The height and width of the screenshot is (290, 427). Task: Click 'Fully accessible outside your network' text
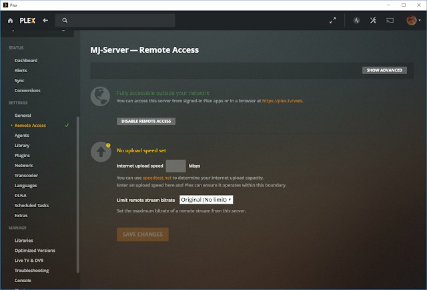coord(163,94)
